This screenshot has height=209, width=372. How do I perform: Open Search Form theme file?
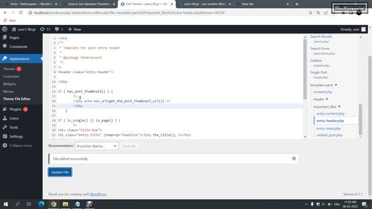tap(320, 48)
